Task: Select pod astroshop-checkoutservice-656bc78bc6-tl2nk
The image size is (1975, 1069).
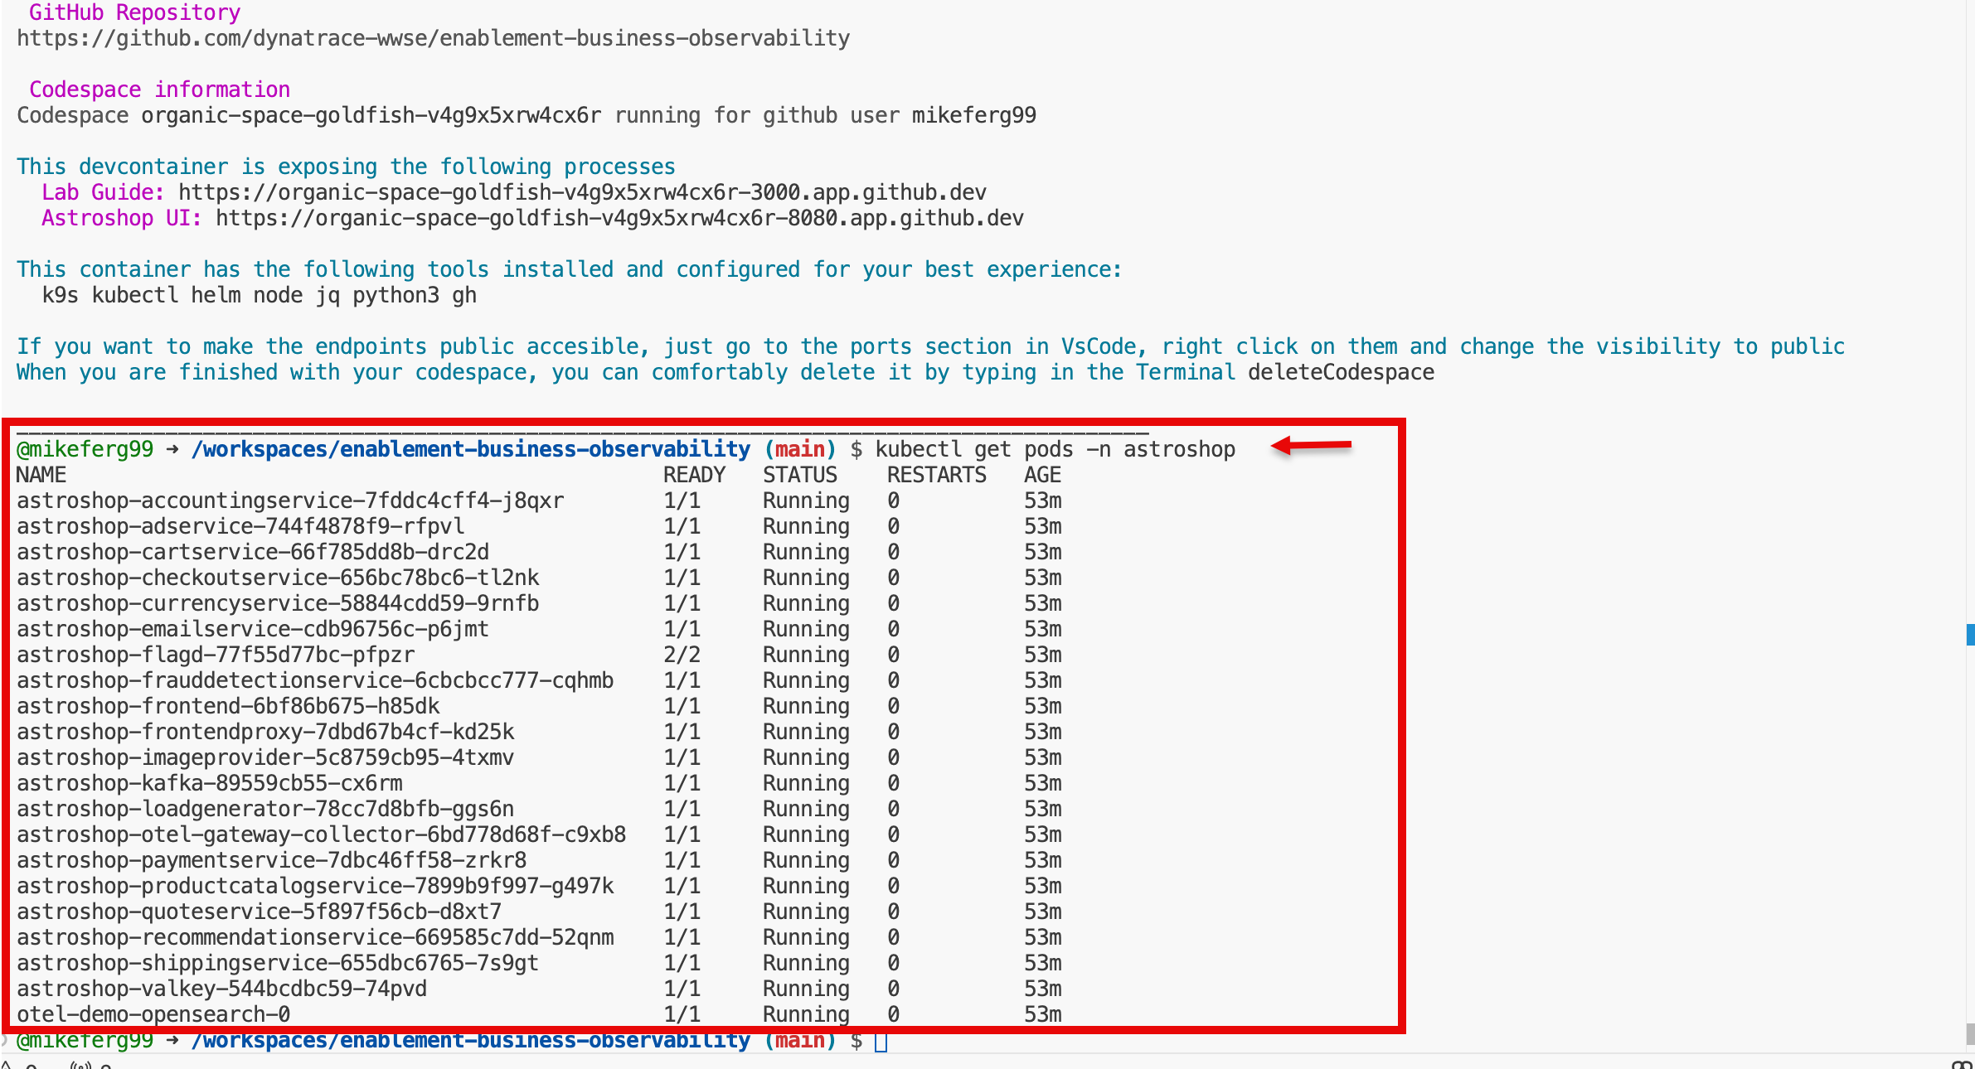Action: point(278,578)
